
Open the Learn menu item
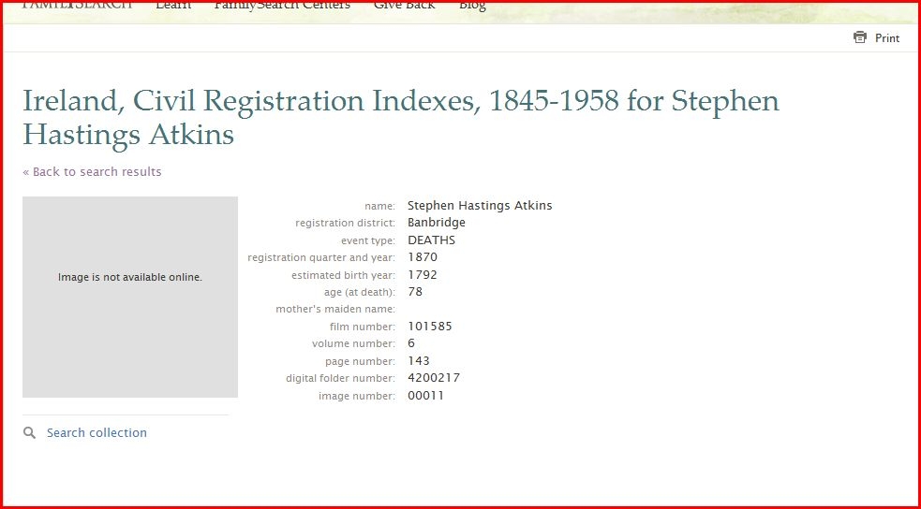click(x=173, y=6)
